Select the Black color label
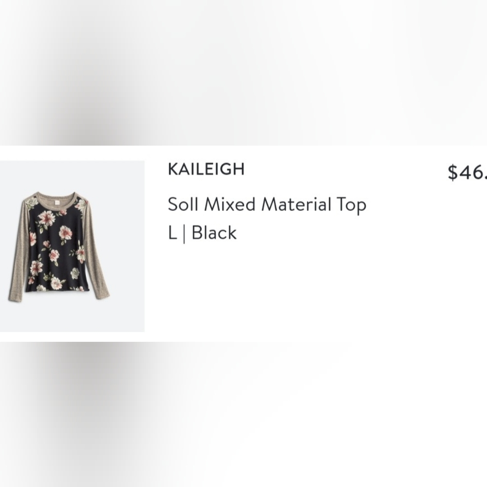Image resolution: width=487 pixels, height=487 pixels. pyautogui.click(x=214, y=233)
